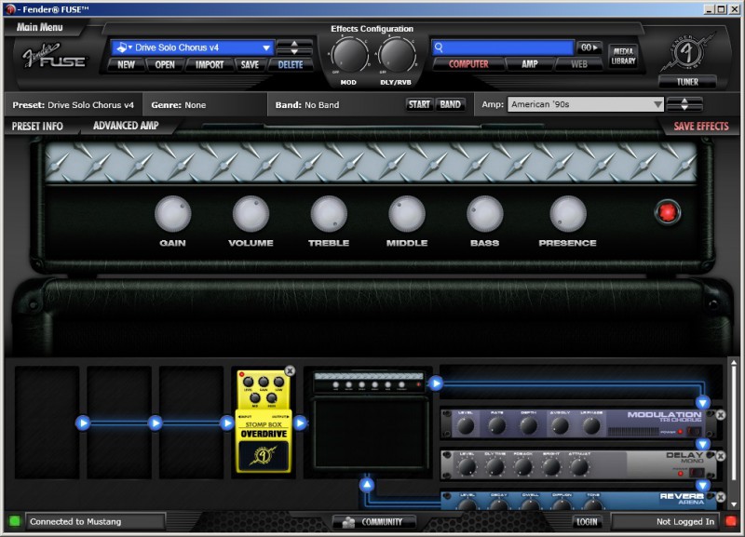Click the Gain knob on amp
Screen dimensions: 745x537
click(x=172, y=213)
